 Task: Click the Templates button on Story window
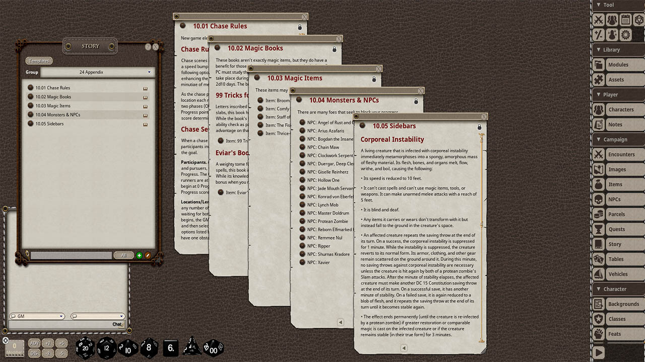click(39, 60)
